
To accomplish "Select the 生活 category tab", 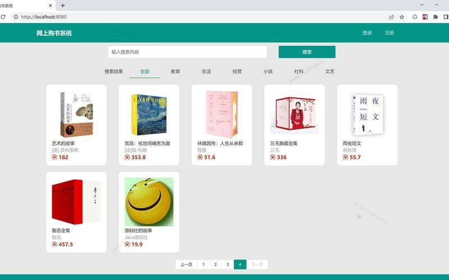I will pos(206,72).
